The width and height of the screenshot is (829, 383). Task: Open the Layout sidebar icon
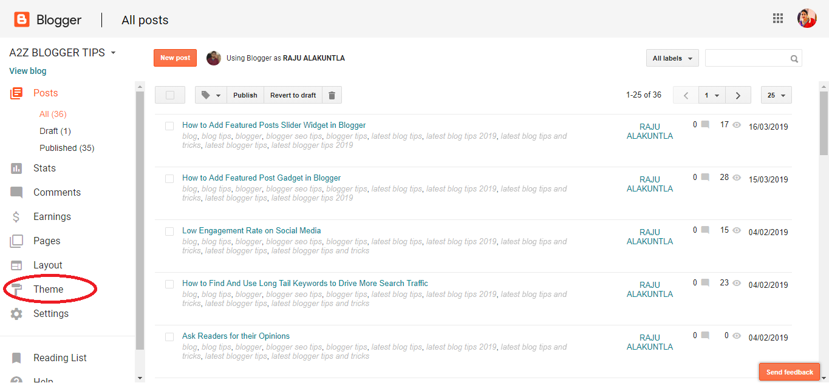(18, 265)
